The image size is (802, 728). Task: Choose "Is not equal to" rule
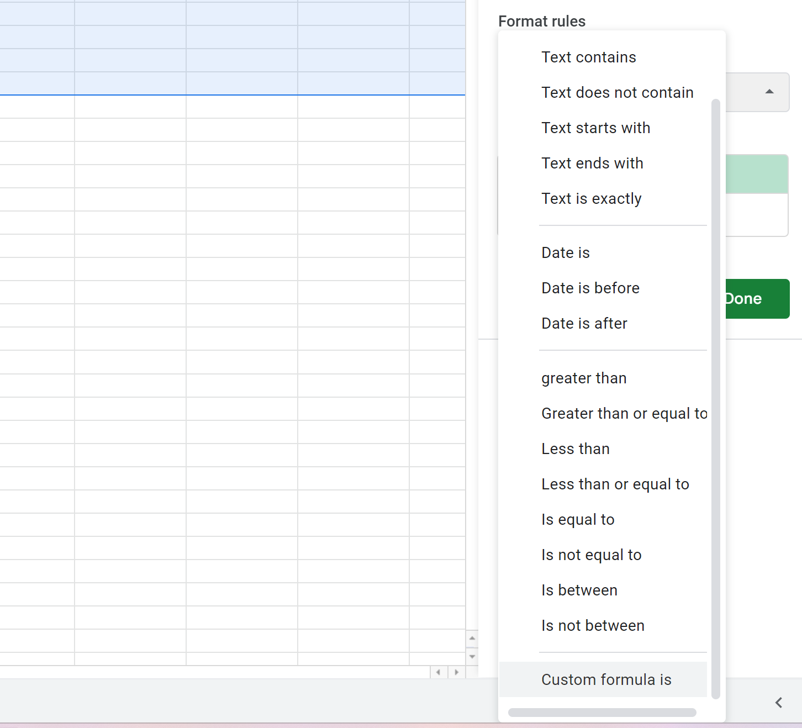click(591, 555)
